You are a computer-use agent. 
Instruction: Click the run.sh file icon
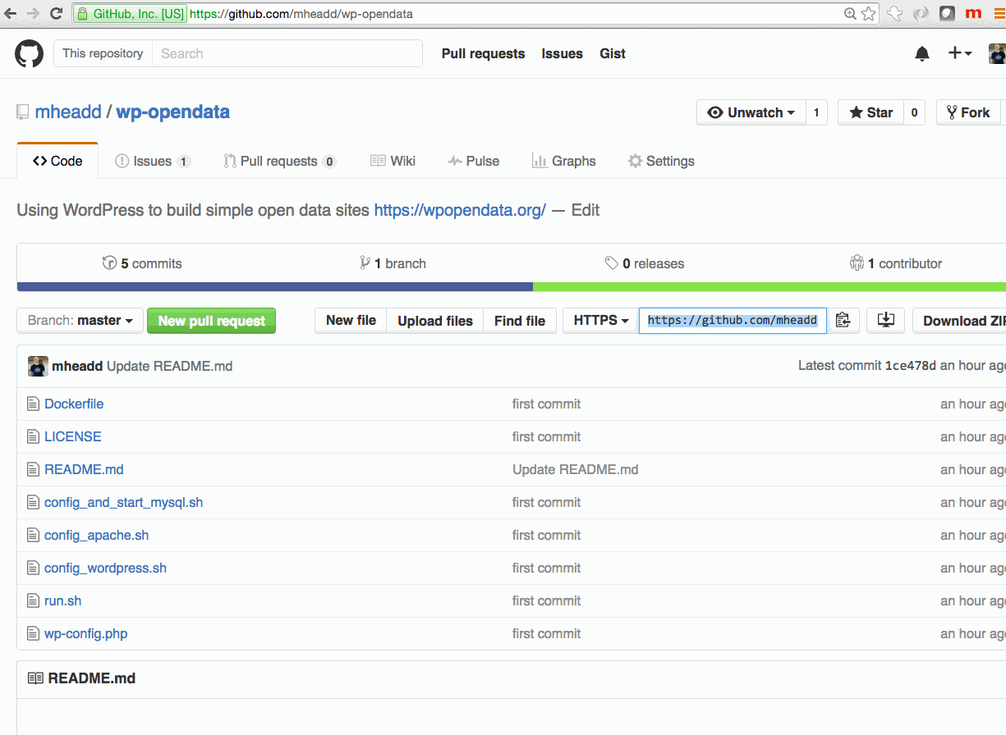click(33, 600)
